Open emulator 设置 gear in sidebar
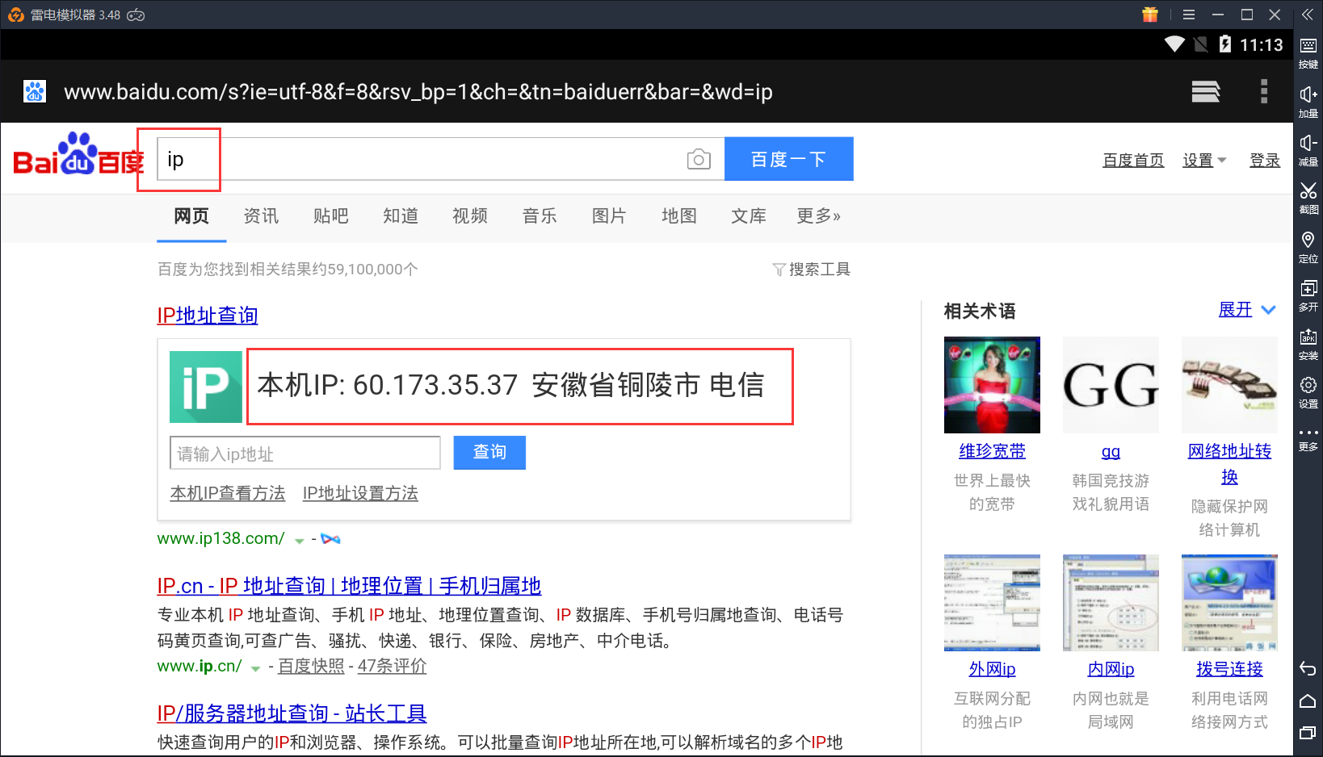Screen dimensions: 1323x757 1308,391
